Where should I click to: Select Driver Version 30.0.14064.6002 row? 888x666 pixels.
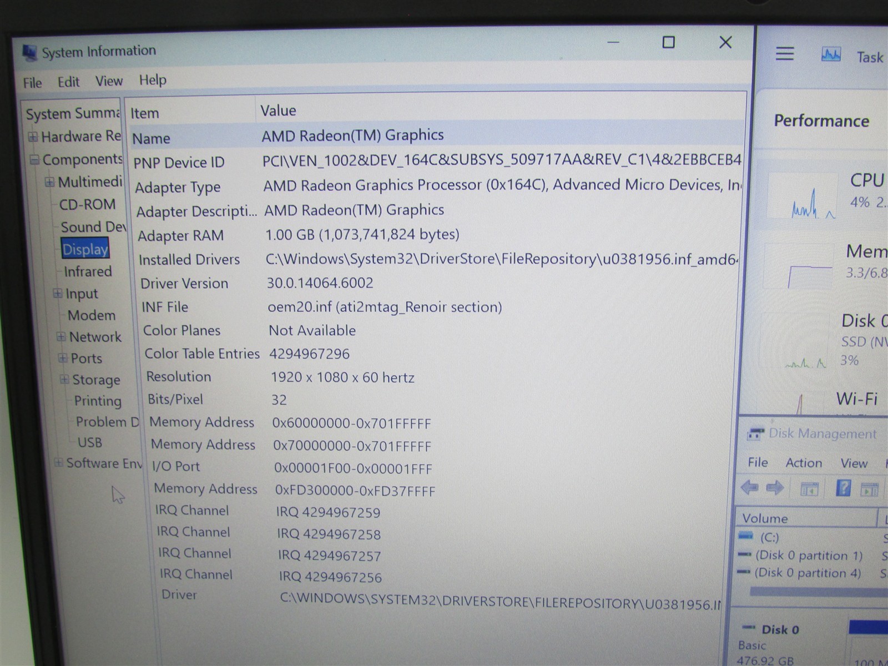click(439, 283)
